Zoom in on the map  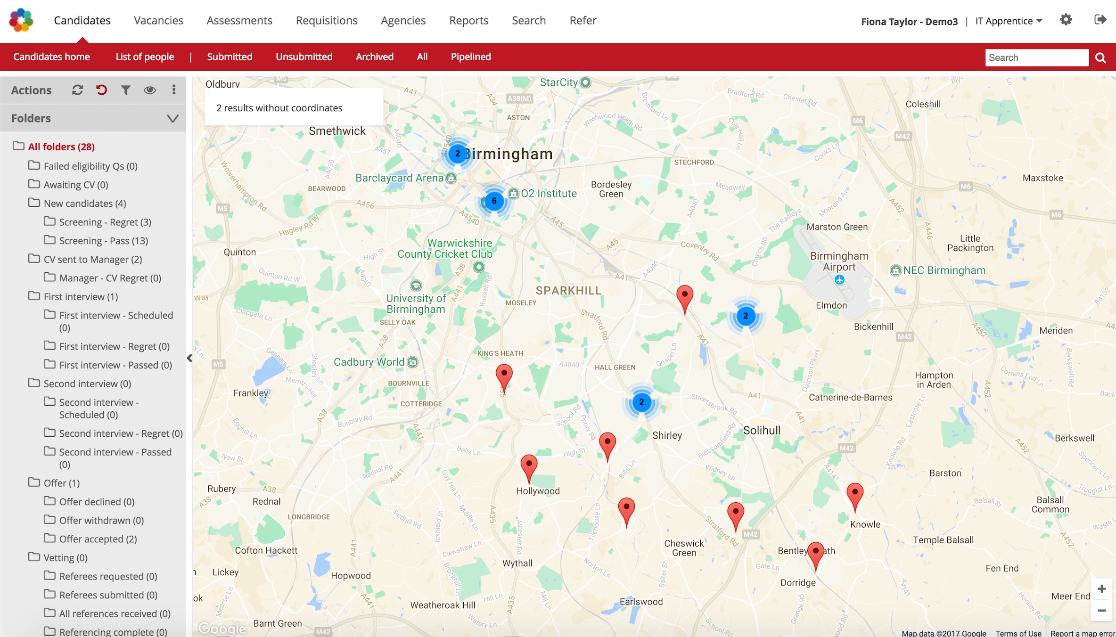pos(1101,589)
